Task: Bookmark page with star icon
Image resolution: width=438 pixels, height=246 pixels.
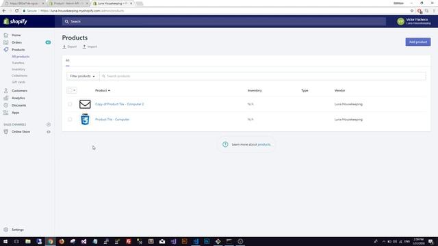Action: coord(412,11)
